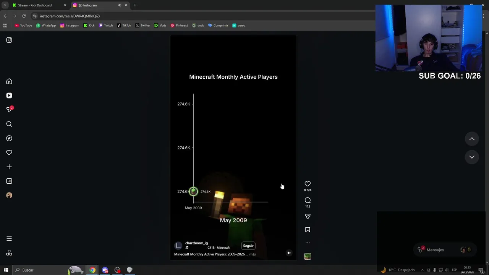Open the Mensajes floating panel
The image size is (489, 275).
(445, 250)
